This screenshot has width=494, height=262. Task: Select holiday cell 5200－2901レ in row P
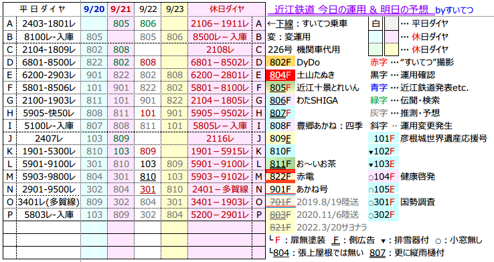coord(220,215)
